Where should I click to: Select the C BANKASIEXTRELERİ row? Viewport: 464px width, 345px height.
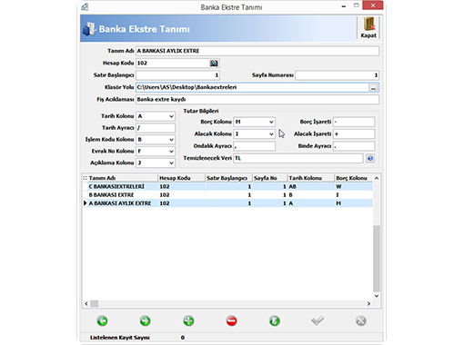click(x=227, y=186)
